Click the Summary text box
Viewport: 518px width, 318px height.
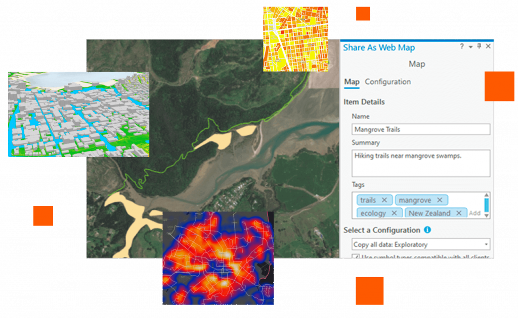[x=421, y=163]
